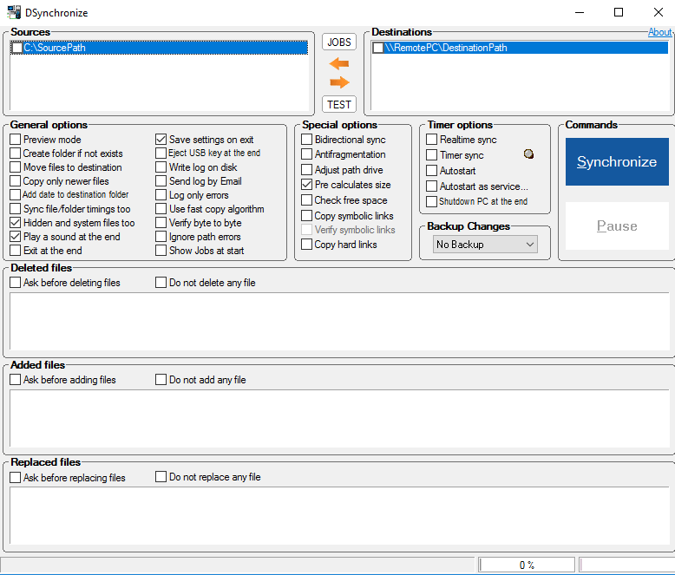The height and width of the screenshot is (575, 675).
Task: Click the DSynchronize title bar app icon
Action: pos(13,12)
